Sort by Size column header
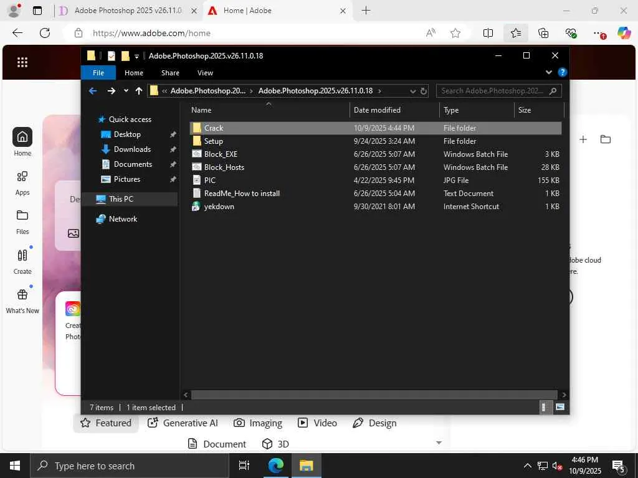 click(539, 110)
